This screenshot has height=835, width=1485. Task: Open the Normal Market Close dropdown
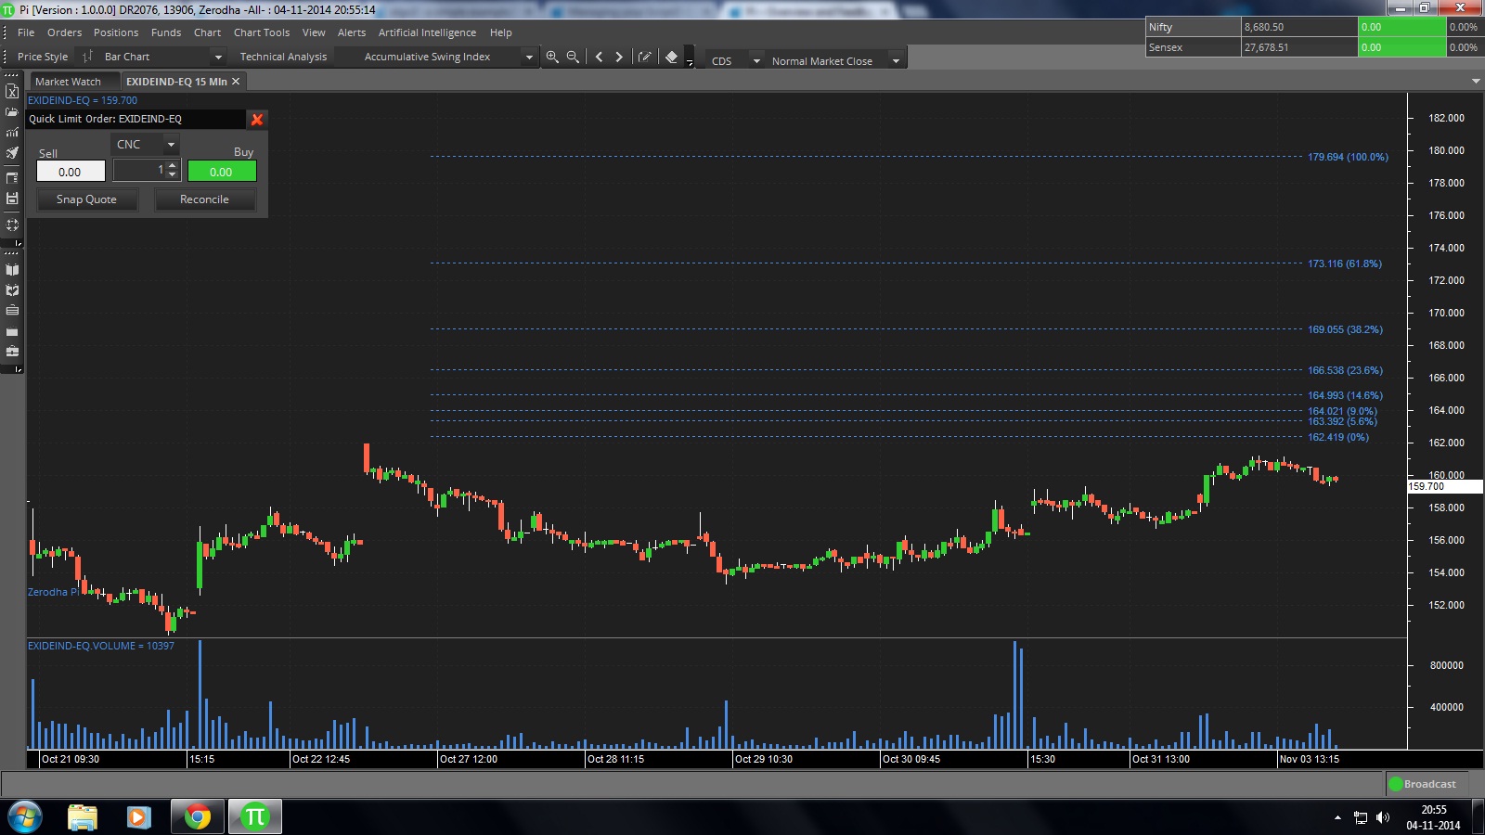point(896,61)
